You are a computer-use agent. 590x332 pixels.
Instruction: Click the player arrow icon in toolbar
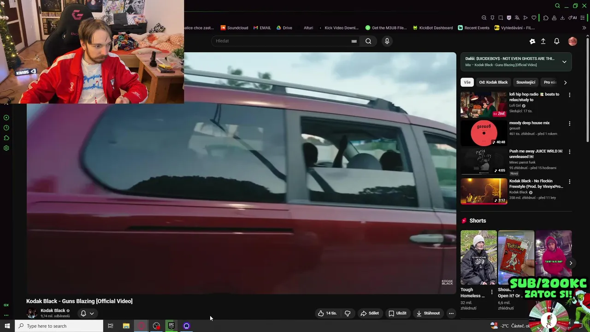tap(525, 18)
